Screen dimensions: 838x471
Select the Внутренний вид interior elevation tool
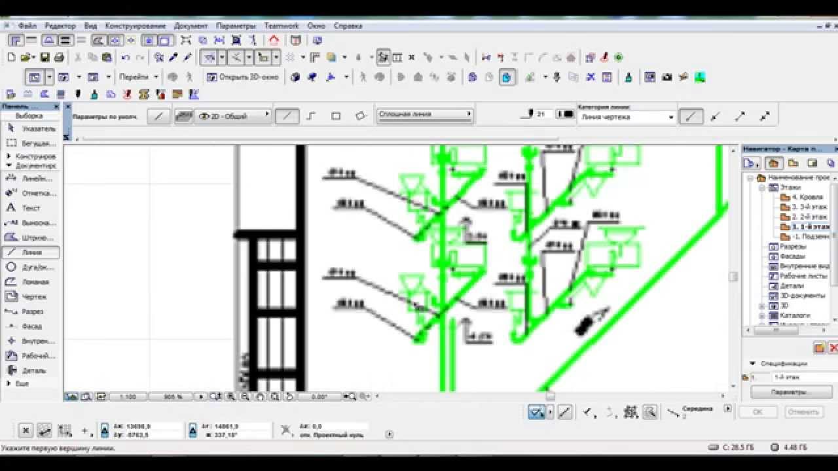31,341
